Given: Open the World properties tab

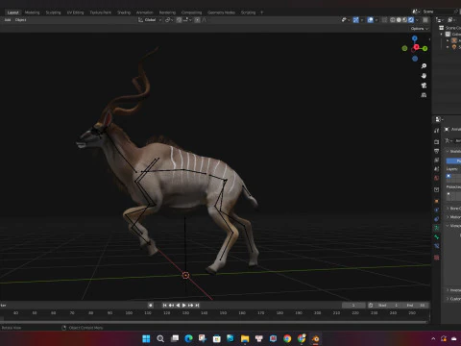Looking at the screenshot, I should coord(437,178).
